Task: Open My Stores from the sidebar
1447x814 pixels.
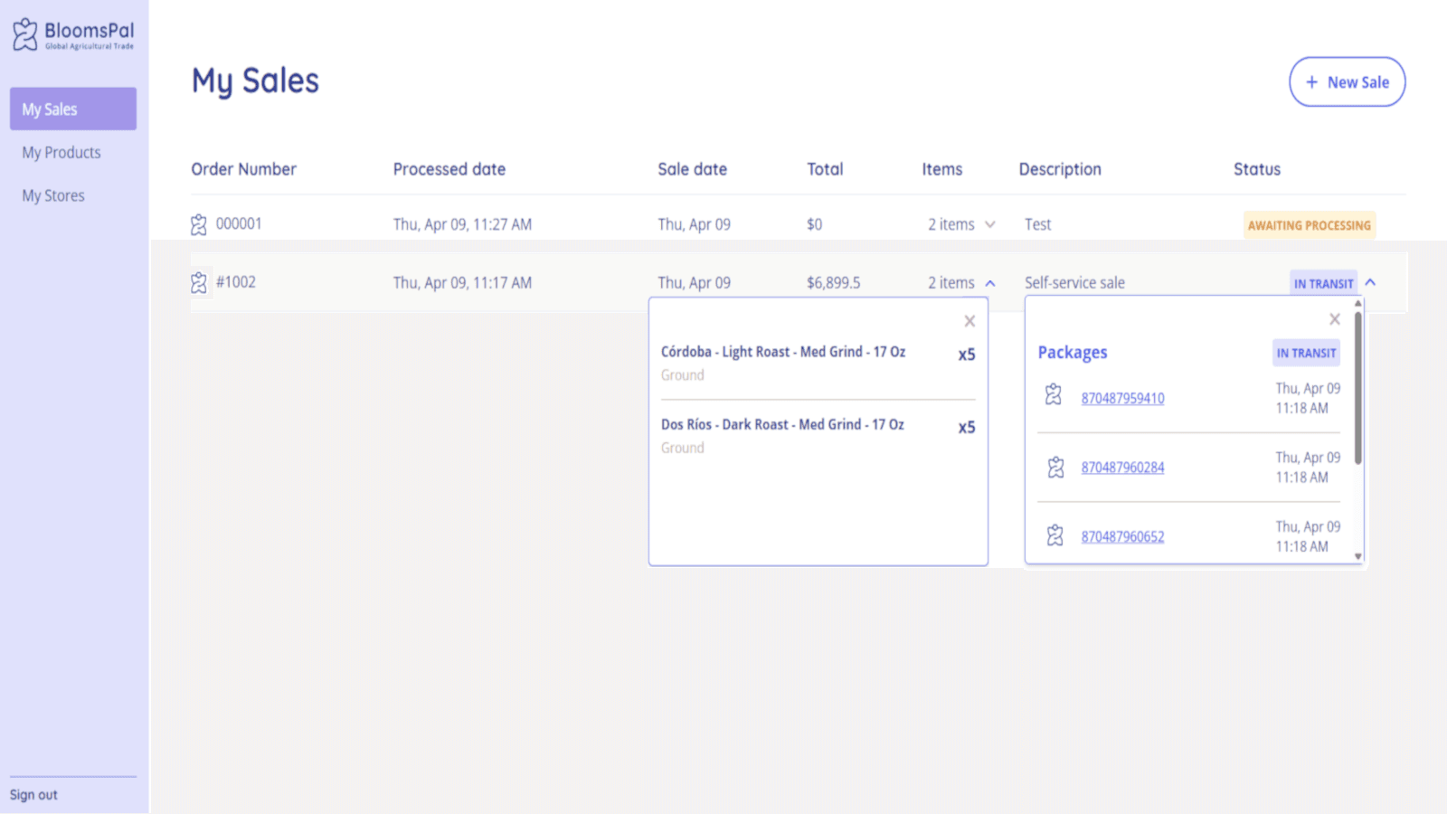Action: click(x=53, y=195)
